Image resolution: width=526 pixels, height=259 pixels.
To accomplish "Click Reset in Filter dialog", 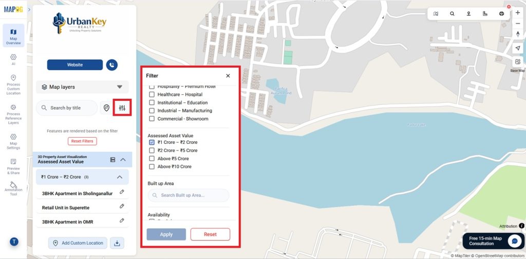I will (x=210, y=234).
